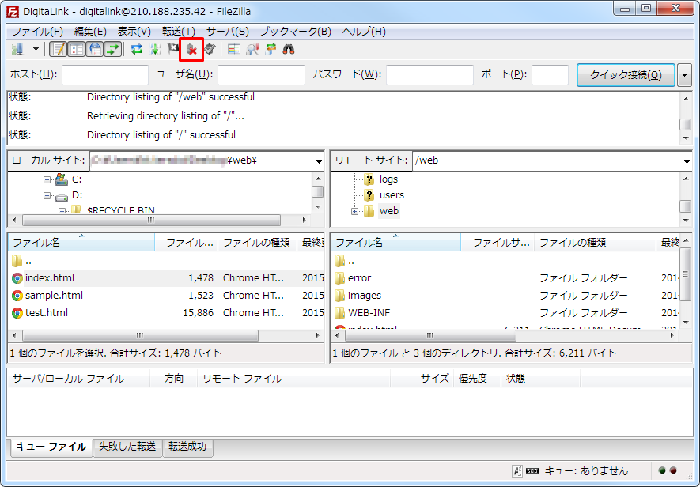The height and width of the screenshot is (487, 700).
Task: Click the message log vertical scrollbar thumb
Action: click(x=686, y=124)
